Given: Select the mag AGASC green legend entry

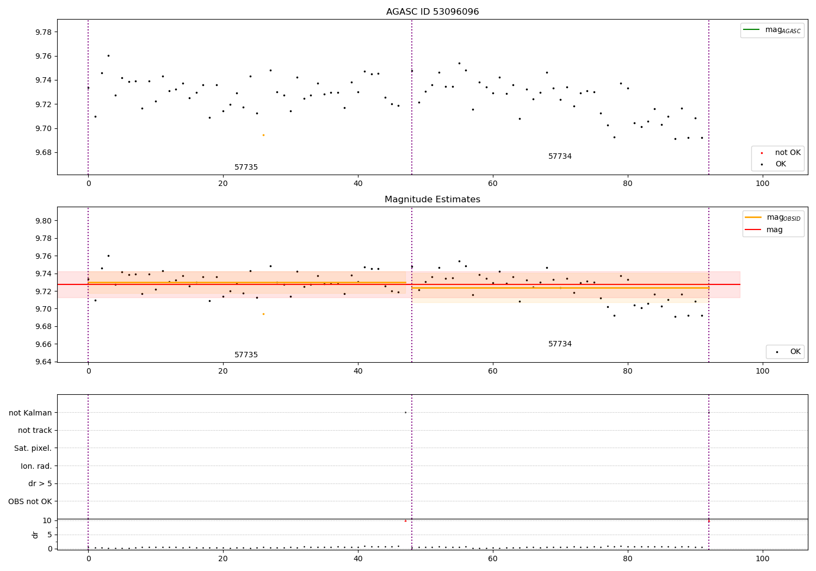Looking at the screenshot, I should (x=772, y=30).
